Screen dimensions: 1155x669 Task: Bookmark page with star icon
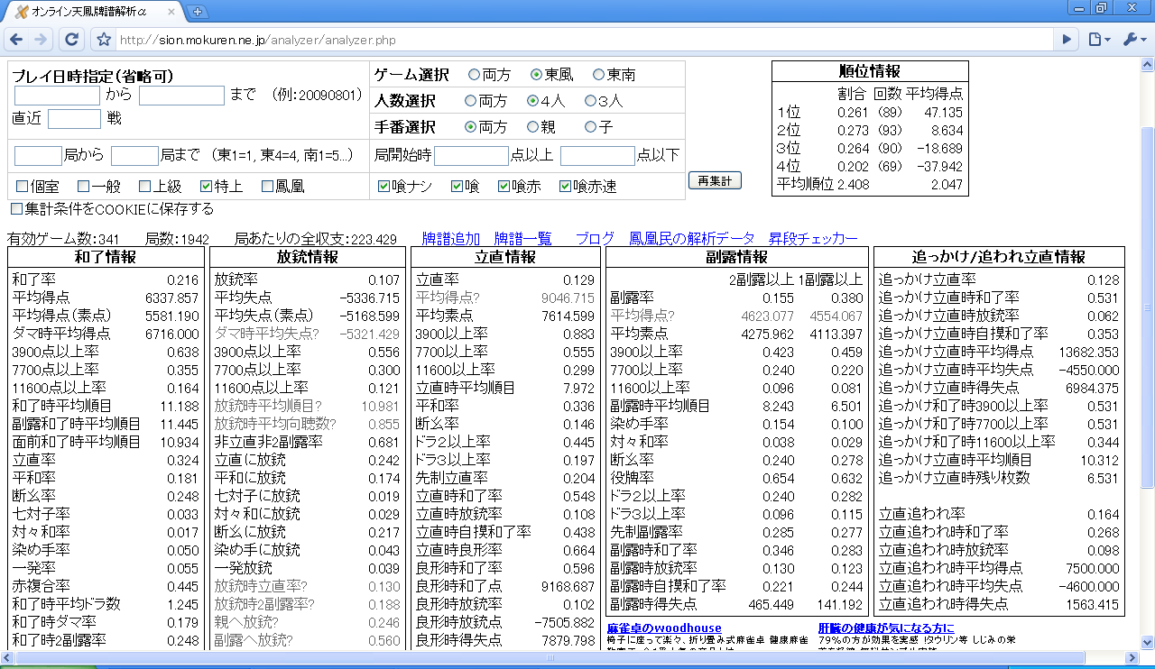(104, 40)
